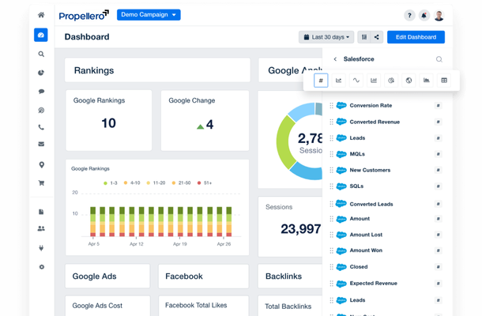
Task: Open the shopping cart sidebar icon
Action: [x=41, y=182]
